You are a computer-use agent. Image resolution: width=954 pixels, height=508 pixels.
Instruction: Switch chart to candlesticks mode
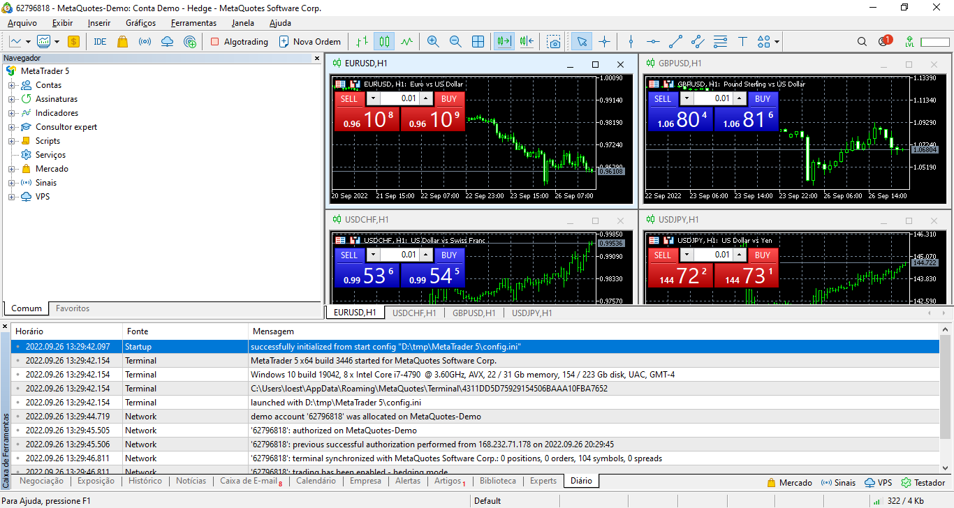383,42
